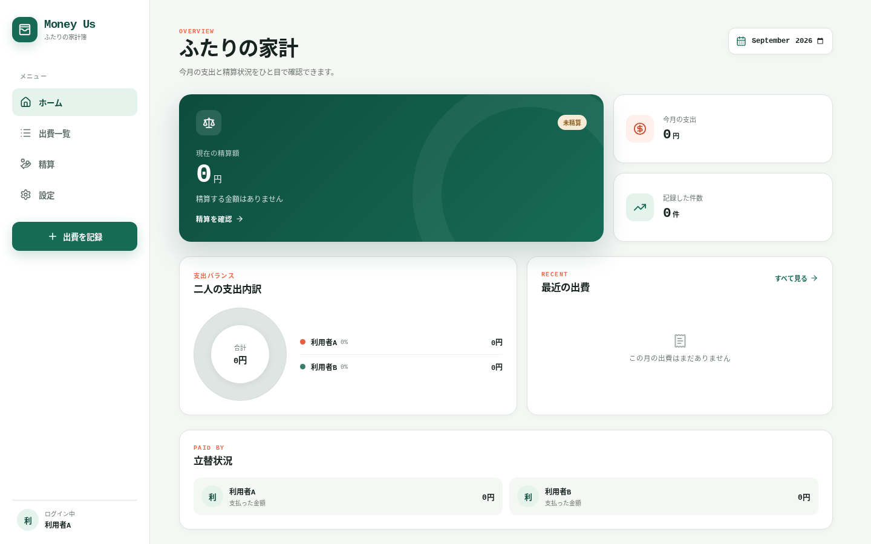Screen dimensions: 871x544
Task: Click the 最近の出費 section title
Action: [x=566, y=287]
